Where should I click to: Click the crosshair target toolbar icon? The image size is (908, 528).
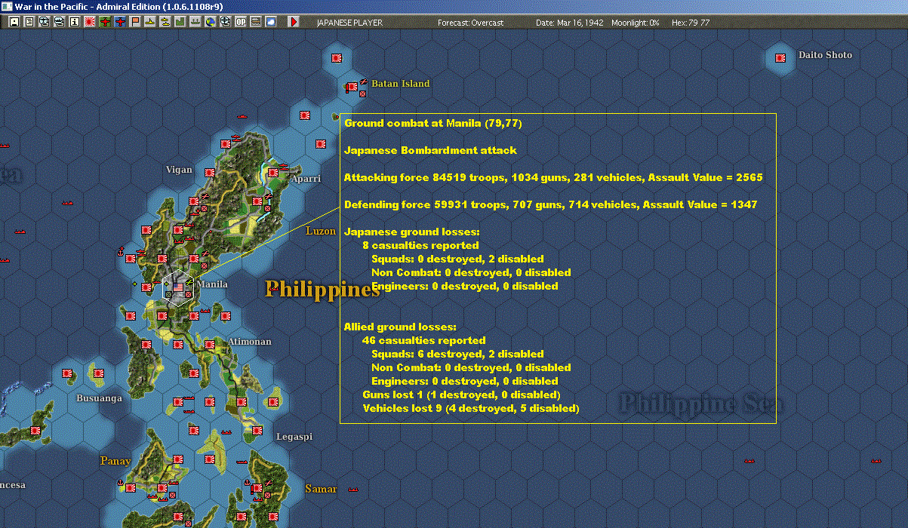click(226, 23)
